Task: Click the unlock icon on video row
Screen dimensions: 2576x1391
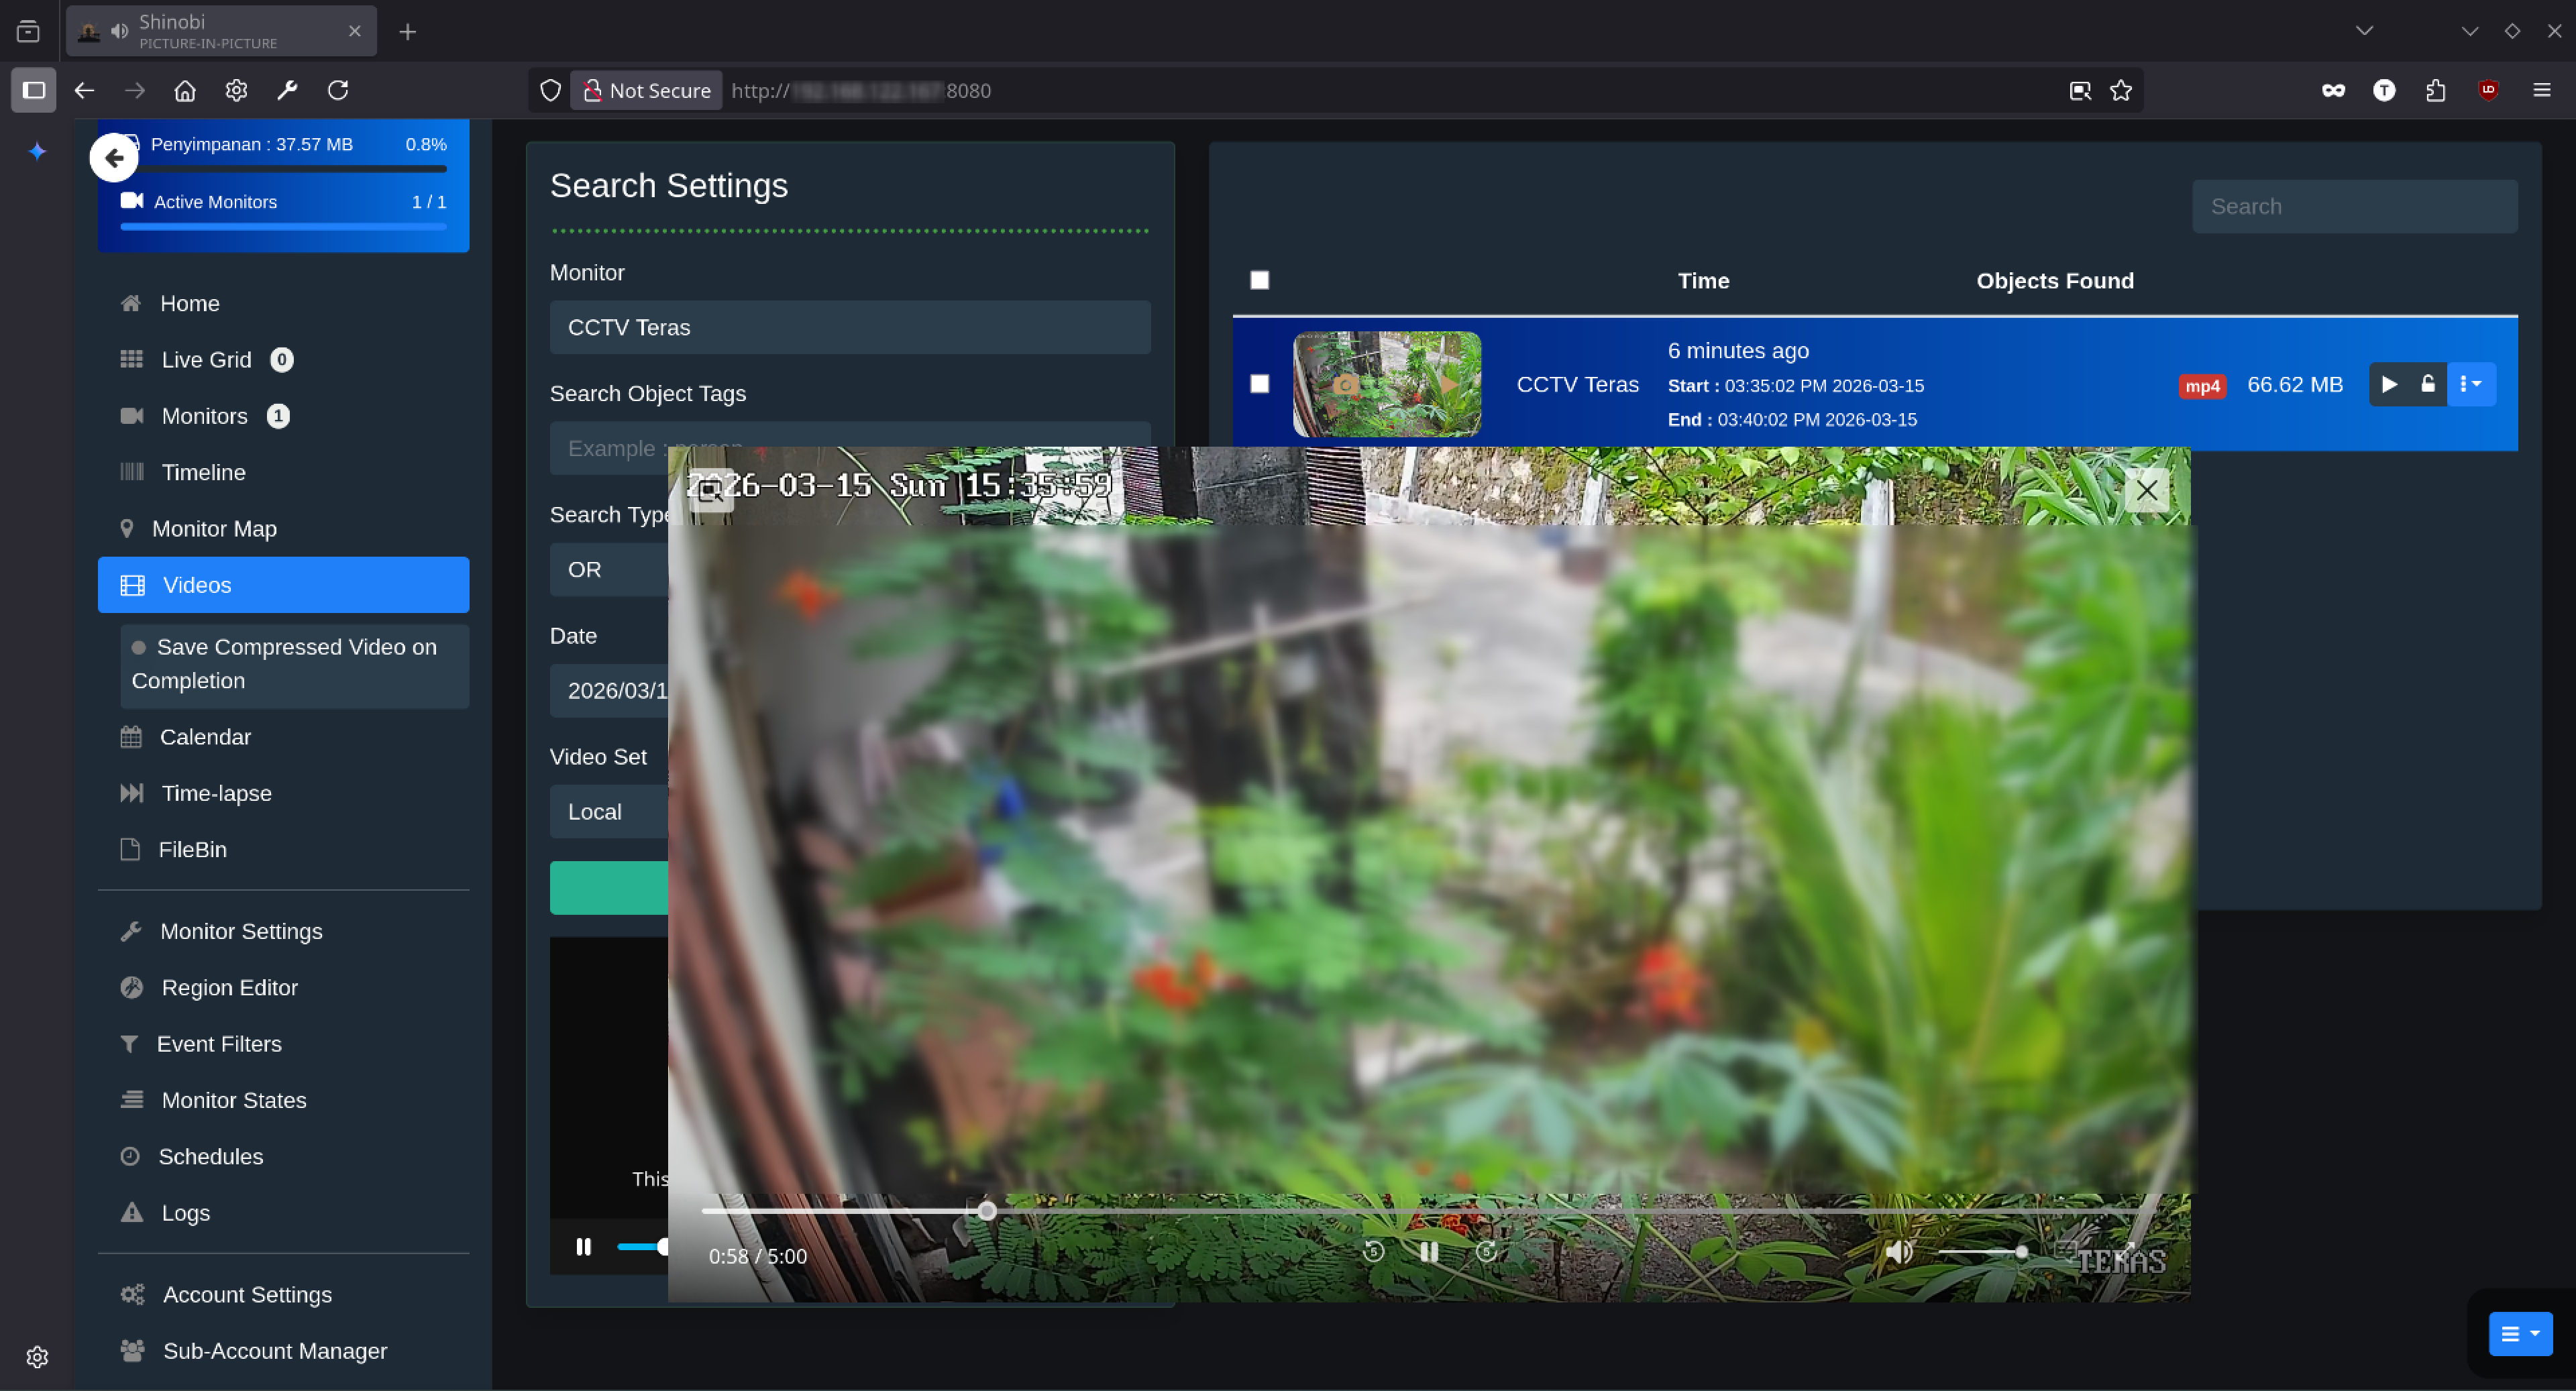Action: click(2427, 384)
